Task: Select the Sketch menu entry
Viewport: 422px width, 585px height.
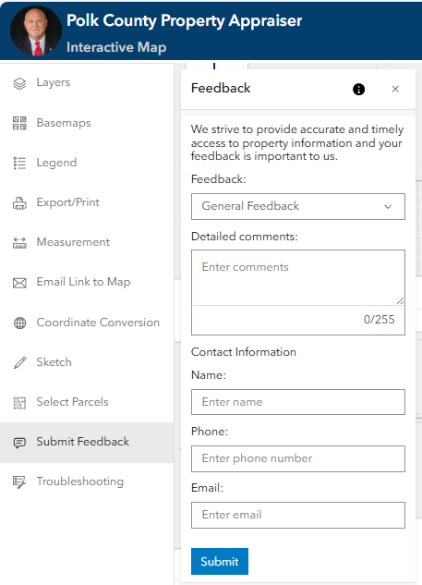Action: pyautogui.click(x=87, y=362)
